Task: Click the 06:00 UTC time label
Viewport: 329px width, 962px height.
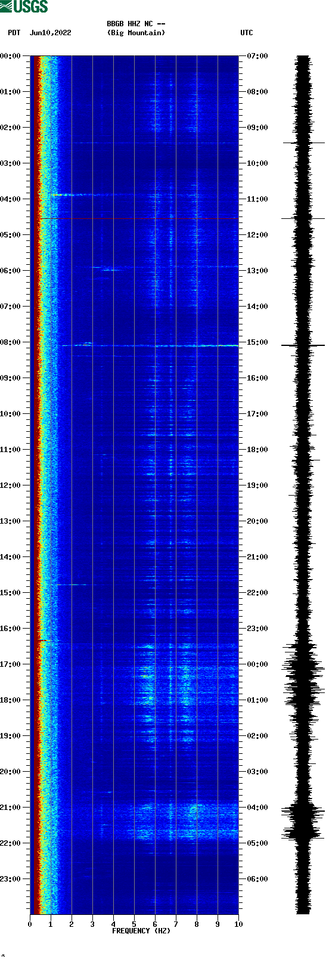Action: tap(257, 879)
